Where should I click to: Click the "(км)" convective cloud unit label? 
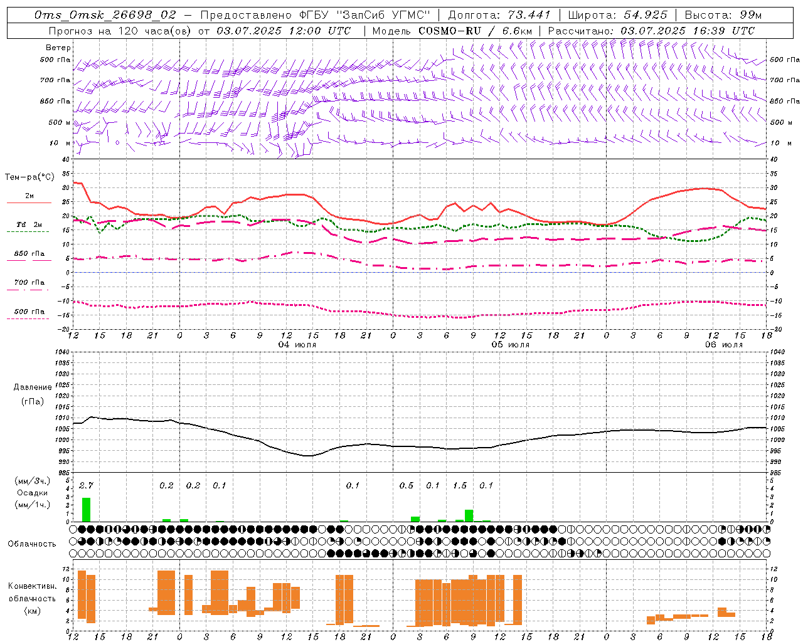point(33,611)
